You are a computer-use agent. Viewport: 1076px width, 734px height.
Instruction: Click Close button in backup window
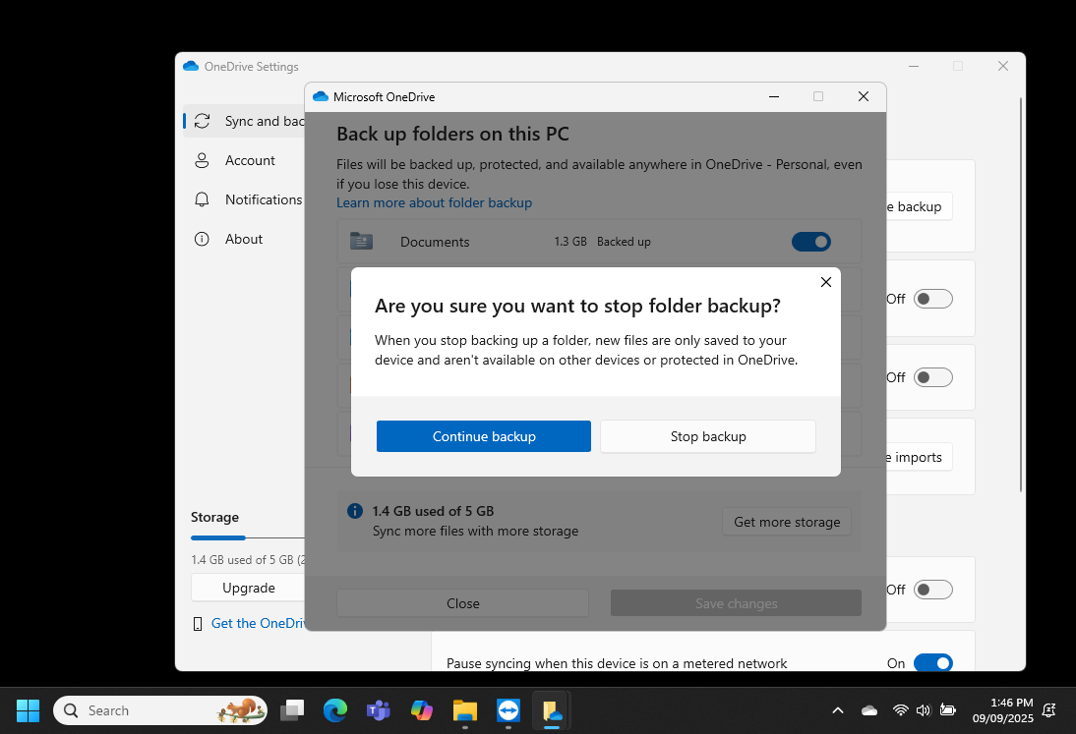[462, 603]
